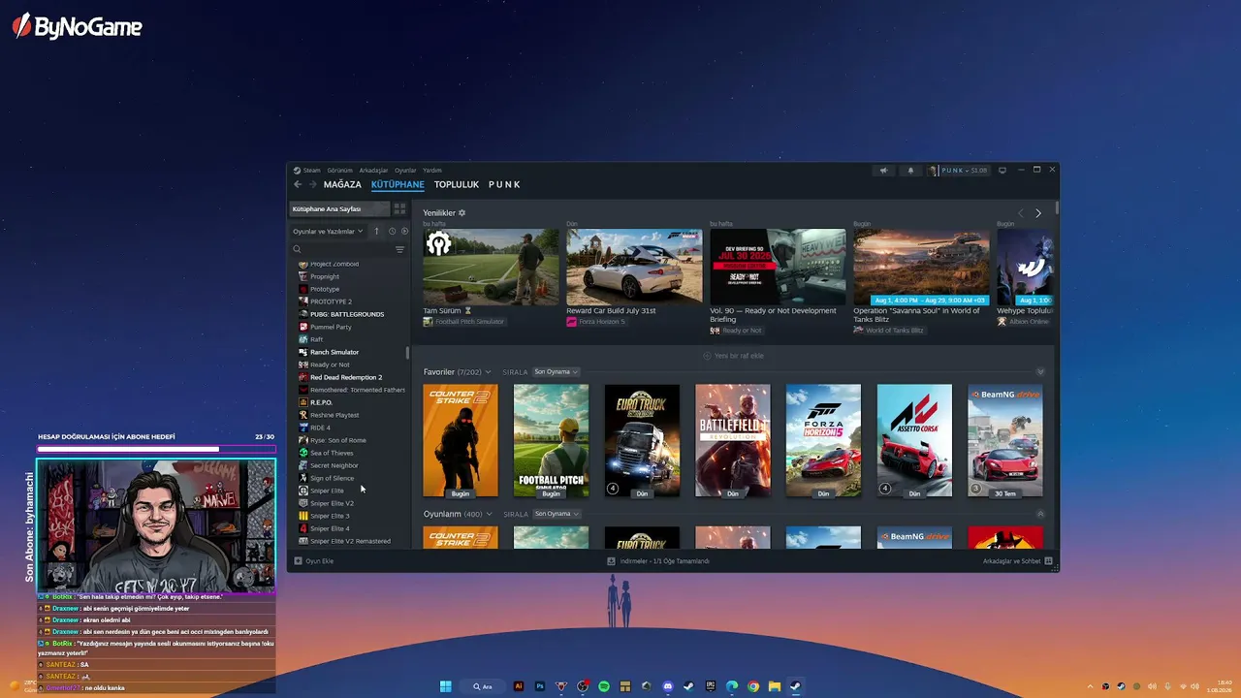This screenshot has height=698, width=1241.
Task: Open the Yardım menu
Action: point(432,171)
